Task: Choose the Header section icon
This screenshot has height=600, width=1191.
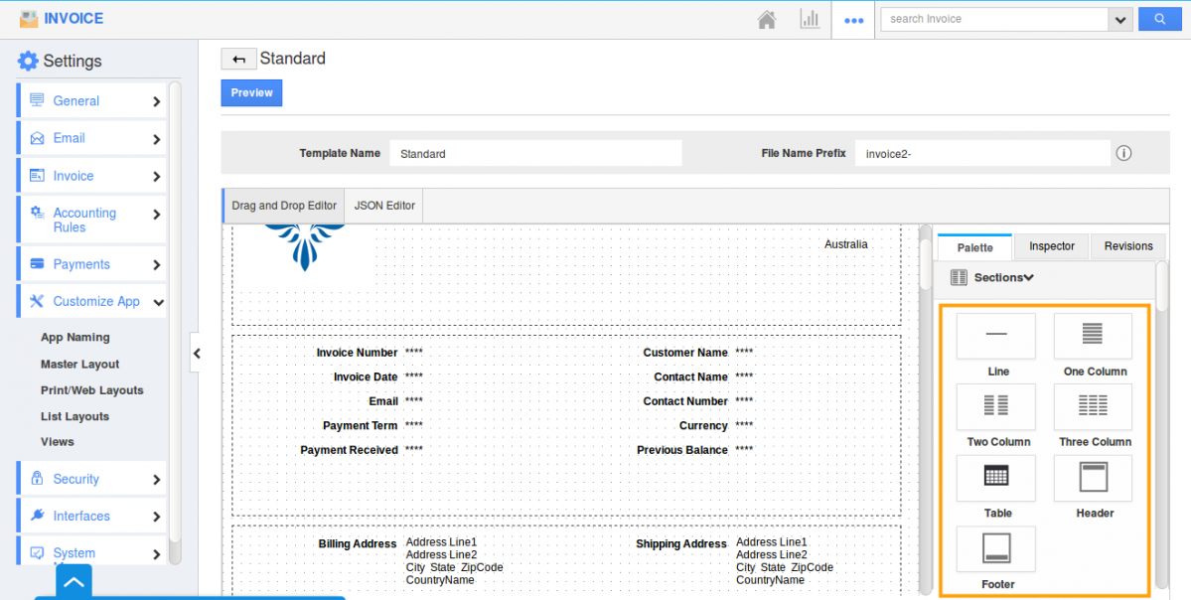Action: click(1093, 478)
